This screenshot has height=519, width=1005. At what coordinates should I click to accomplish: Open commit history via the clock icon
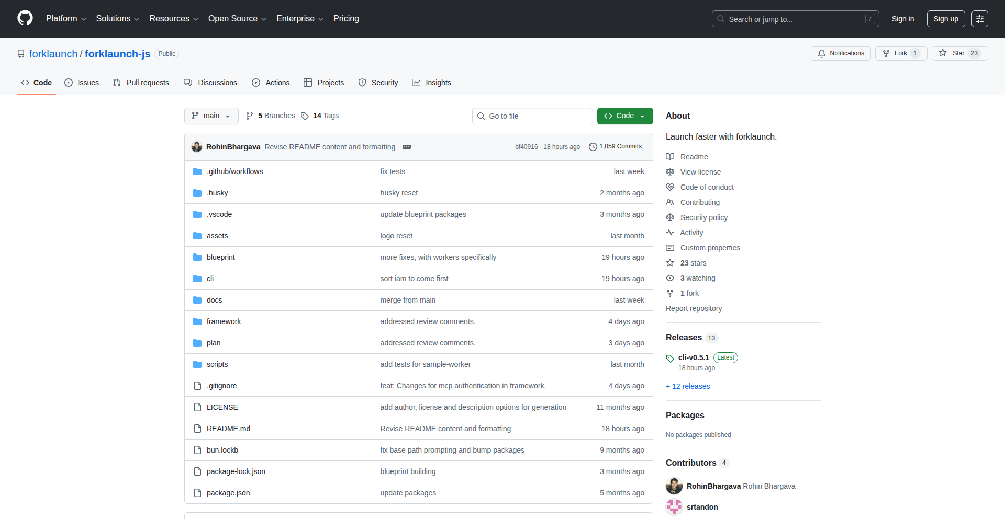[x=592, y=147]
